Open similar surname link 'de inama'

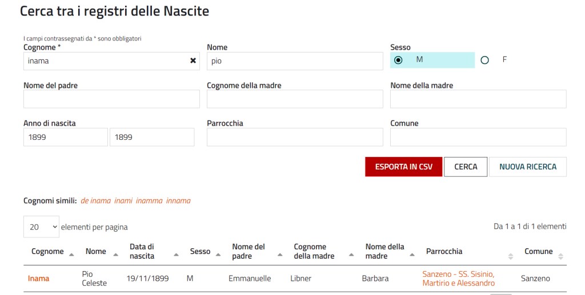click(x=95, y=201)
